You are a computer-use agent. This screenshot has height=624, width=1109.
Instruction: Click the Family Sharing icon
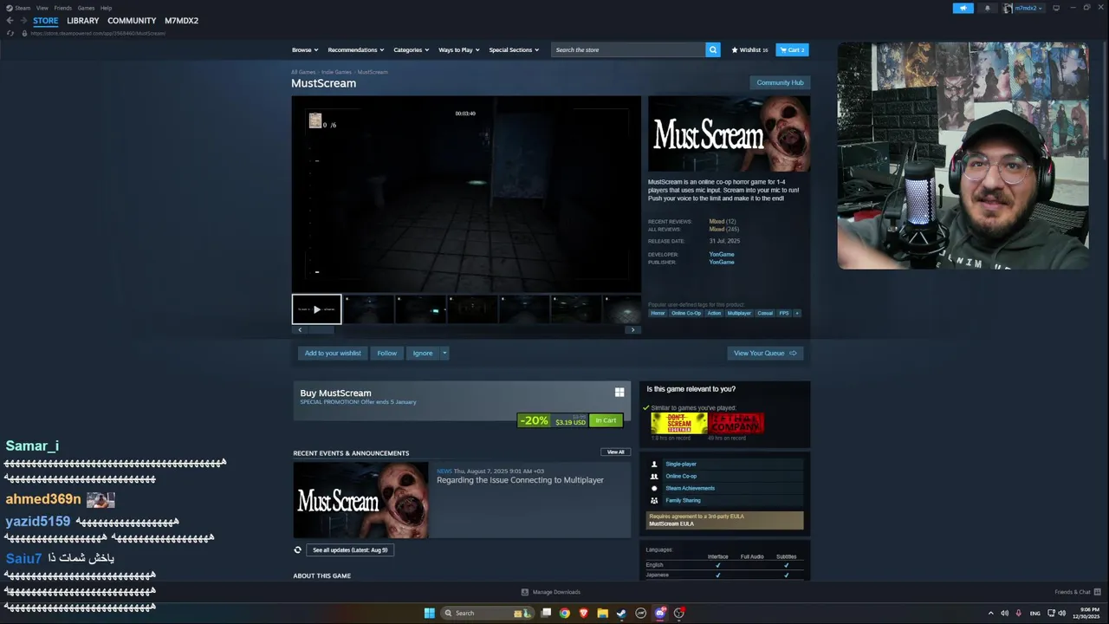[x=654, y=500]
